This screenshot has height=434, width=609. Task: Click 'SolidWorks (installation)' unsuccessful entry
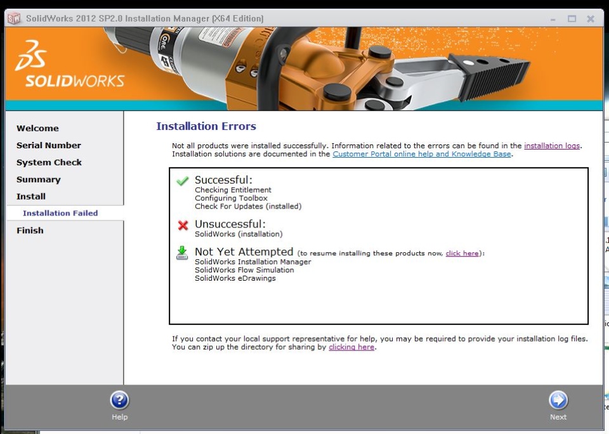click(239, 234)
